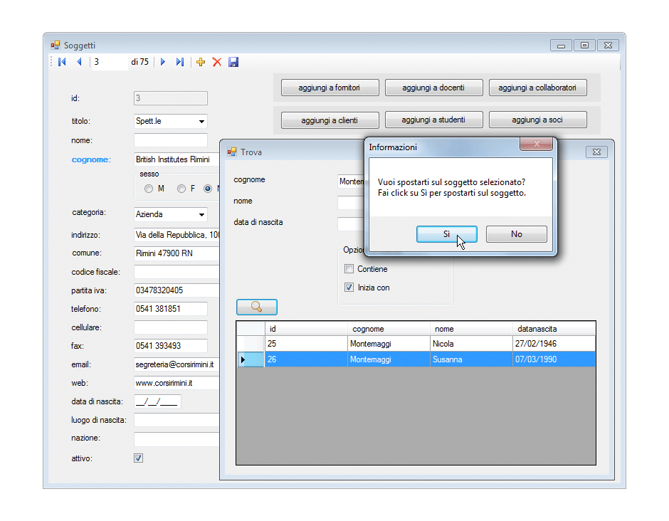The image size is (669, 521).
Task: Click the web field www.corsirimini.it
Action: [x=177, y=383]
